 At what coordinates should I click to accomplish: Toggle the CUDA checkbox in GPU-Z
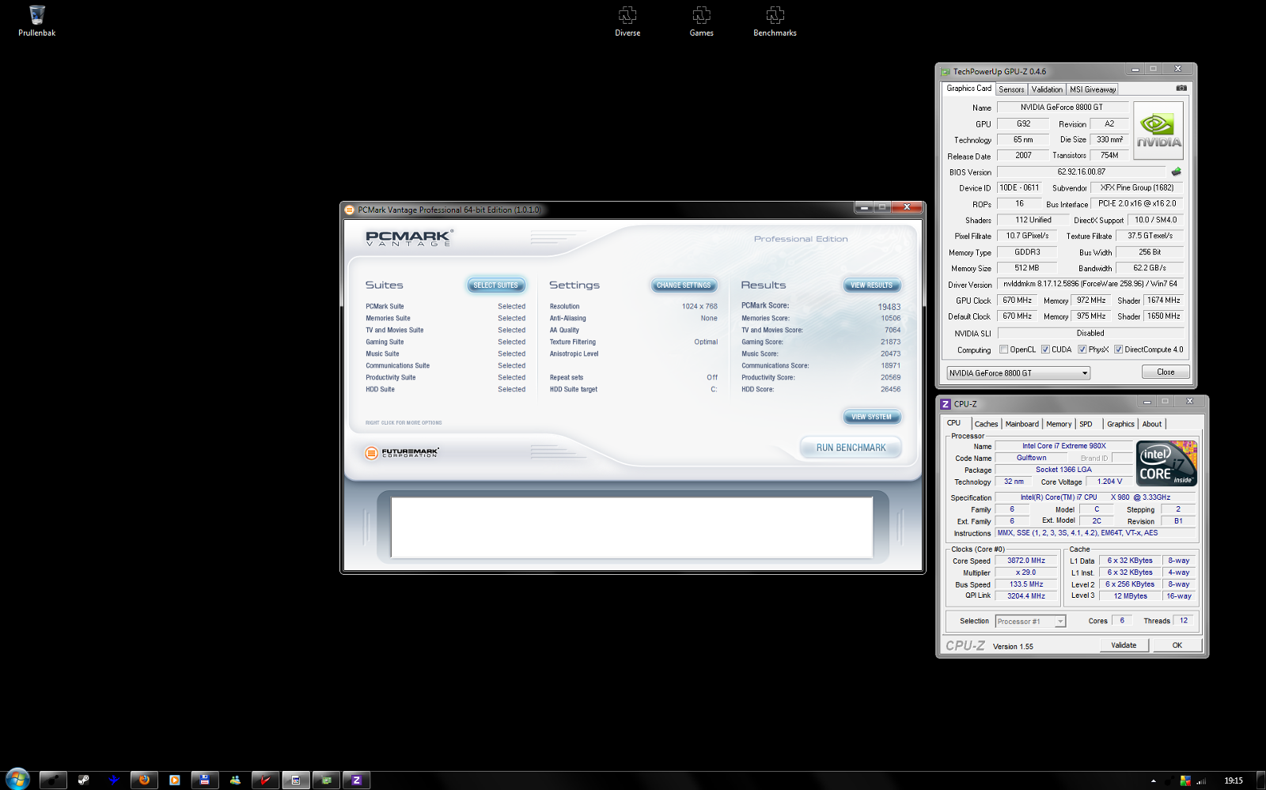coord(1045,350)
